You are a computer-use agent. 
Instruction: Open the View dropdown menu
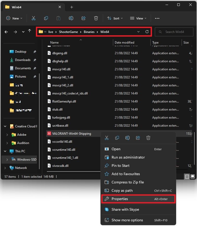tap(138, 18)
